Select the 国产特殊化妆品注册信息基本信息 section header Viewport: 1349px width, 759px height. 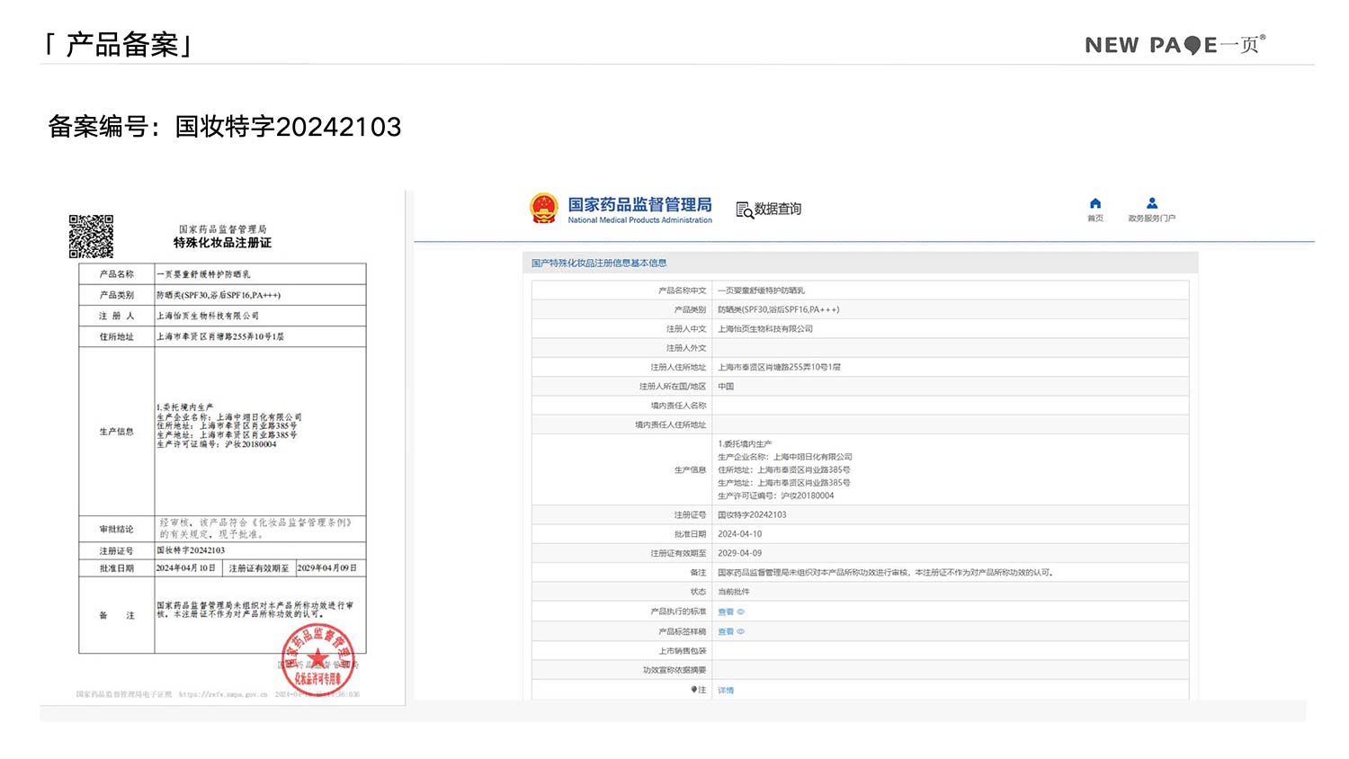[599, 263]
